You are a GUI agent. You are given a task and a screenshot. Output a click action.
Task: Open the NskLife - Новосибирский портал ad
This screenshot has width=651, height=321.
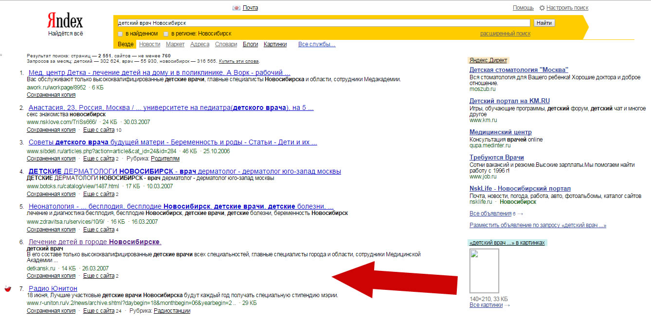click(520, 189)
